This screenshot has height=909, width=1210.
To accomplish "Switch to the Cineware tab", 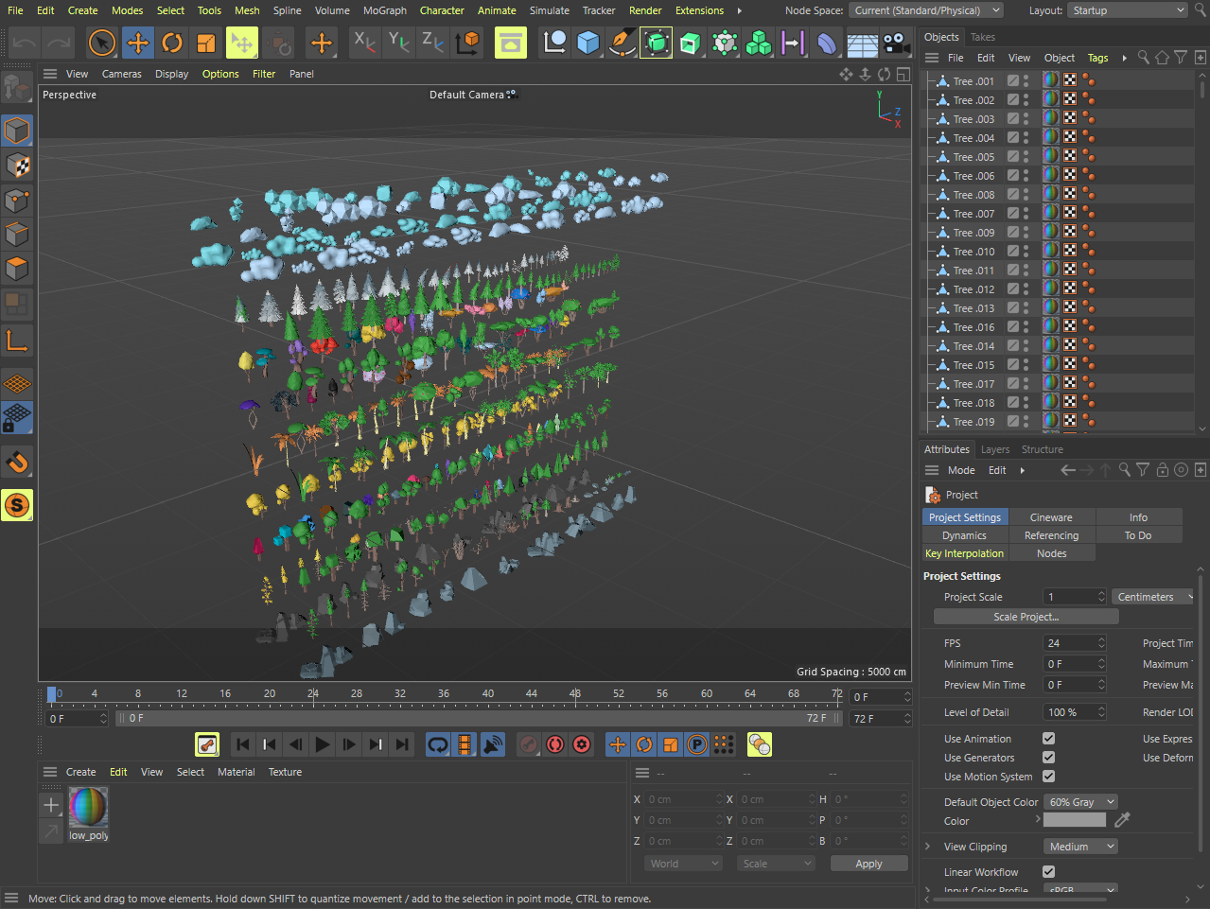I will (x=1051, y=517).
